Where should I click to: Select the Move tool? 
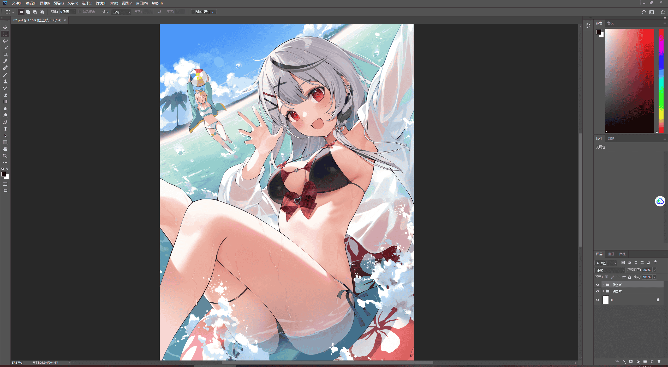coord(5,27)
